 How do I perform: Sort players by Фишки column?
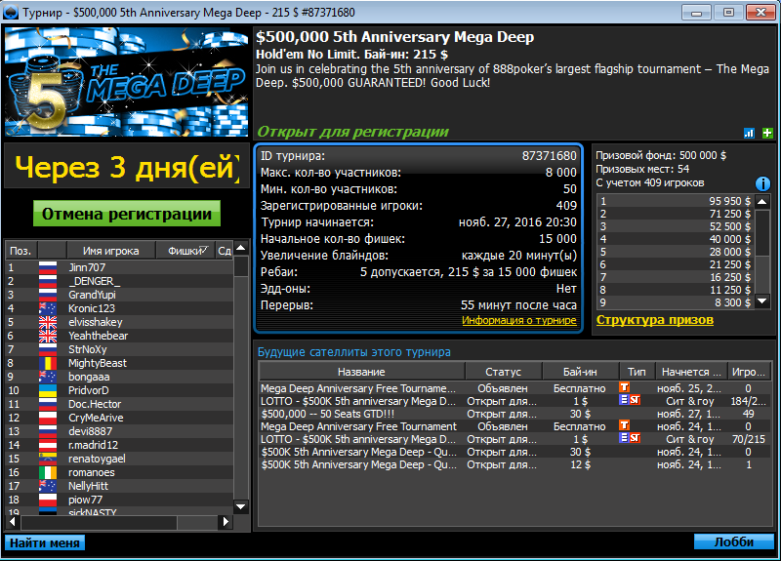tap(185, 251)
